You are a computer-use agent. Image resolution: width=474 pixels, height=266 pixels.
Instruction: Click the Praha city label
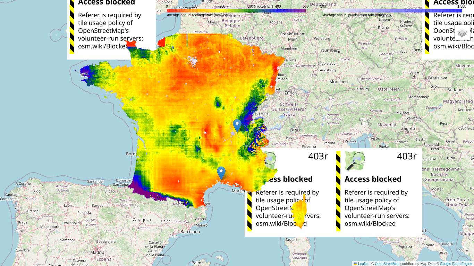tap(383, 28)
